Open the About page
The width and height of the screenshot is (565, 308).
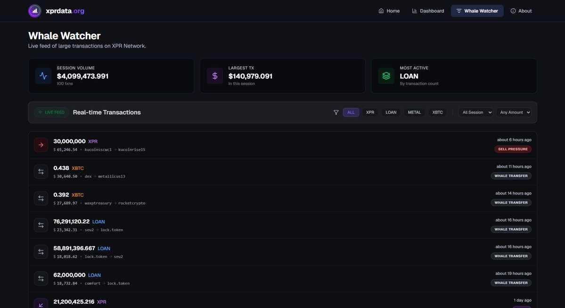[x=521, y=11]
